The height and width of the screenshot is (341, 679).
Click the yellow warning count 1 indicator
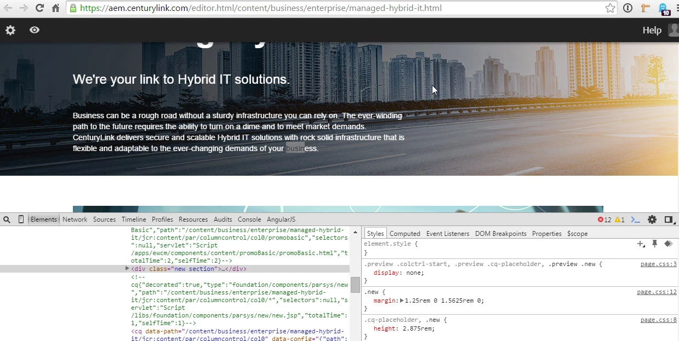(620, 219)
